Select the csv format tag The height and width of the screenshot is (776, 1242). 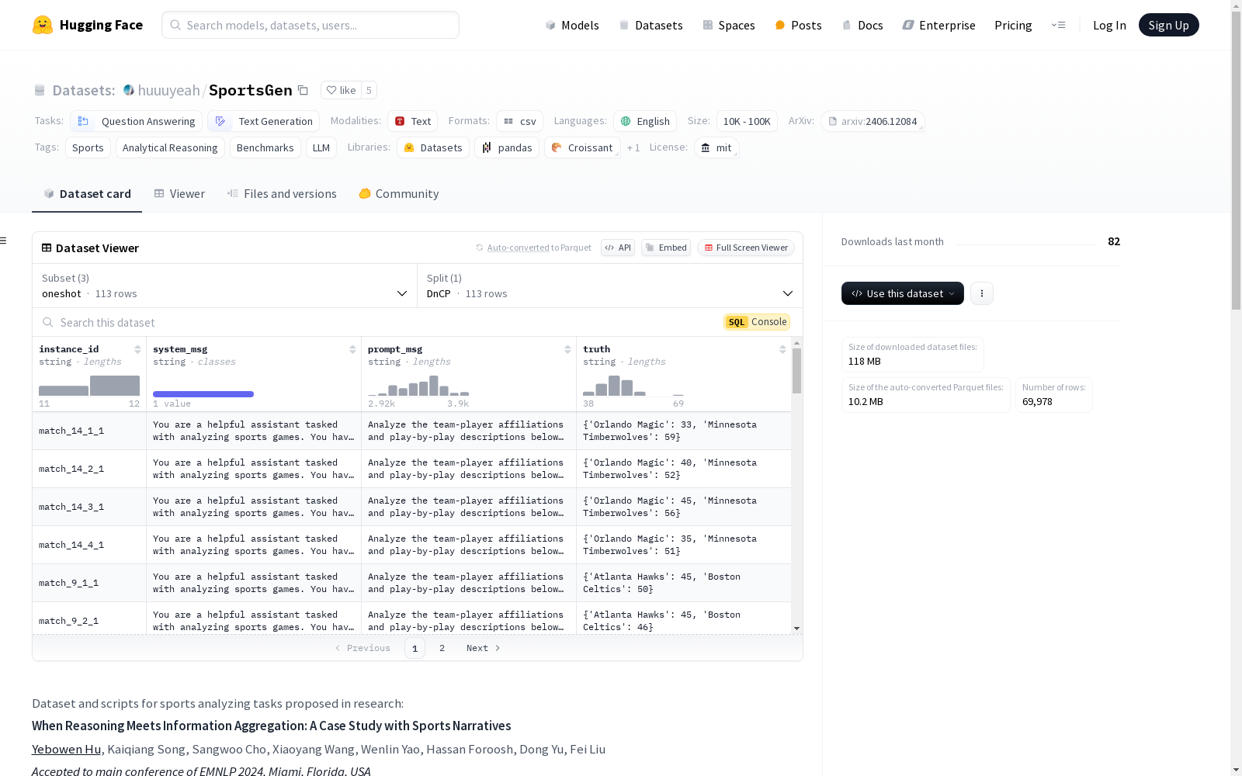(x=520, y=121)
